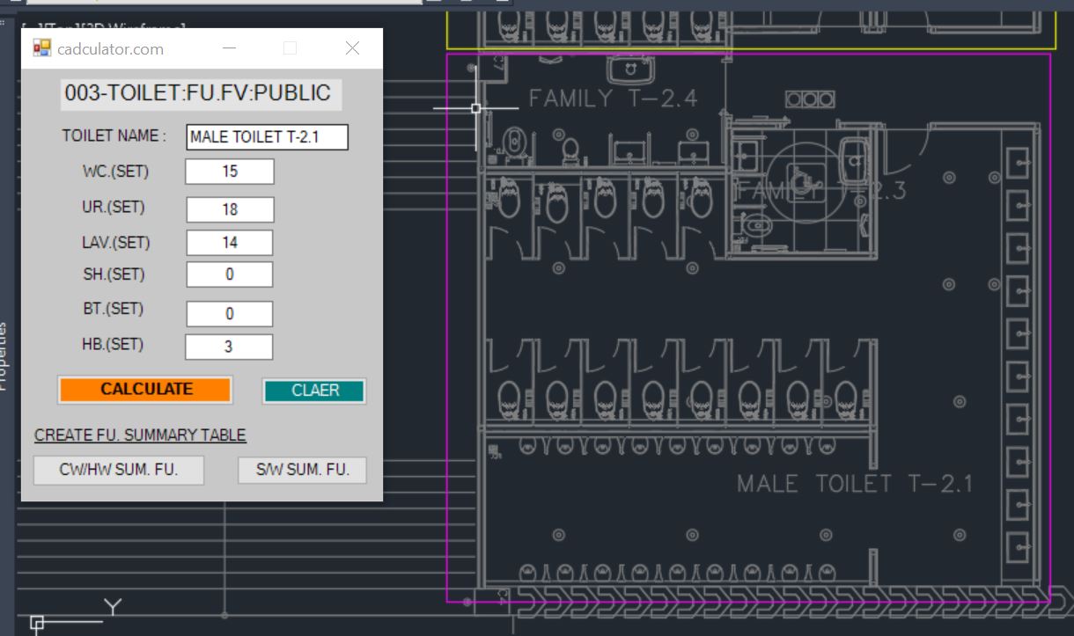This screenshot has width=1074, height=636.
Task: Open CREATE FU. SUMMARY TABLE link
Action: pyautogui.click(x=140, y=435)
